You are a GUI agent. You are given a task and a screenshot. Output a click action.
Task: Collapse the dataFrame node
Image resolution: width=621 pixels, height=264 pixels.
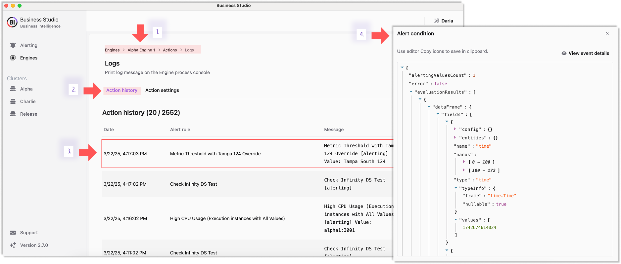point(429,107)
